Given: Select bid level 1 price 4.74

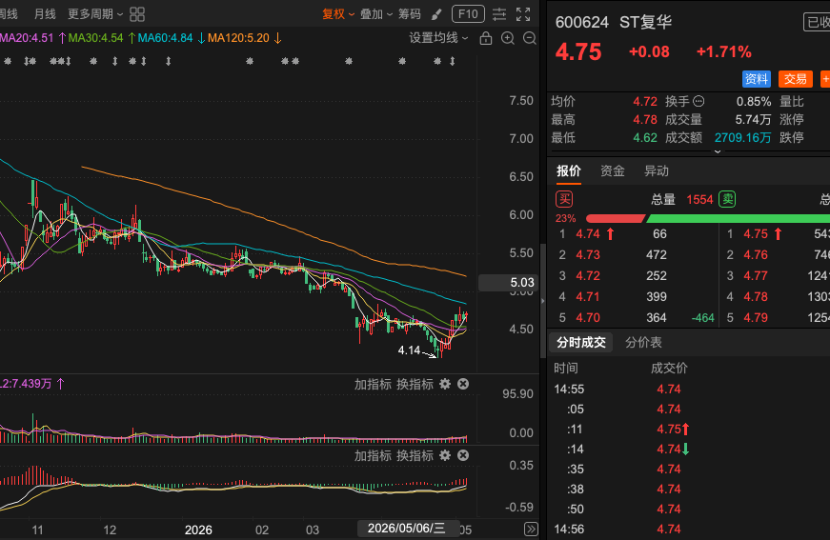Looking at the screenshot, I should tap(588, 233).
